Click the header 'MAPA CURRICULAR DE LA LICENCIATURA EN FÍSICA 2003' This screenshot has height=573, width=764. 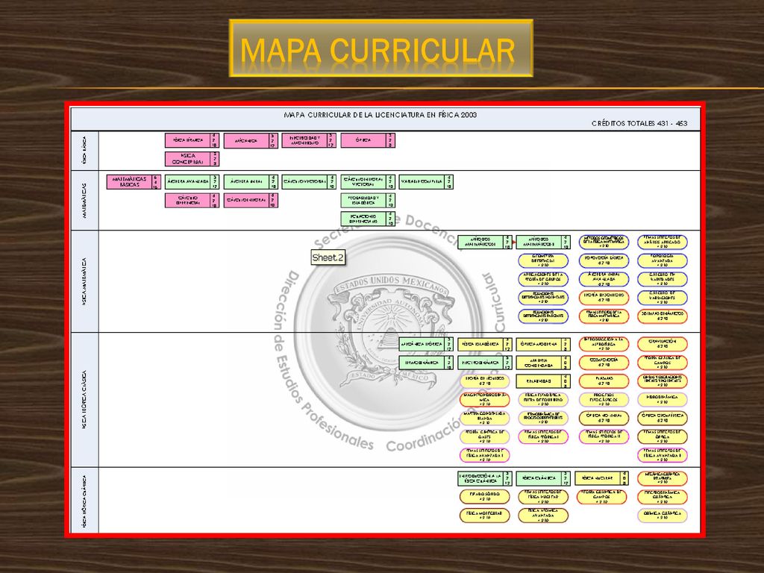click(x=380, y=115)
